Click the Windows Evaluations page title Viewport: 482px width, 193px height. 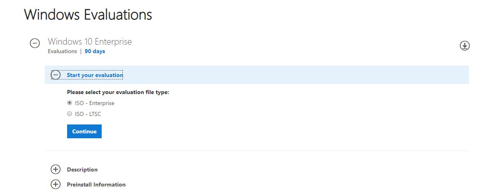click(x=88, y=15)
